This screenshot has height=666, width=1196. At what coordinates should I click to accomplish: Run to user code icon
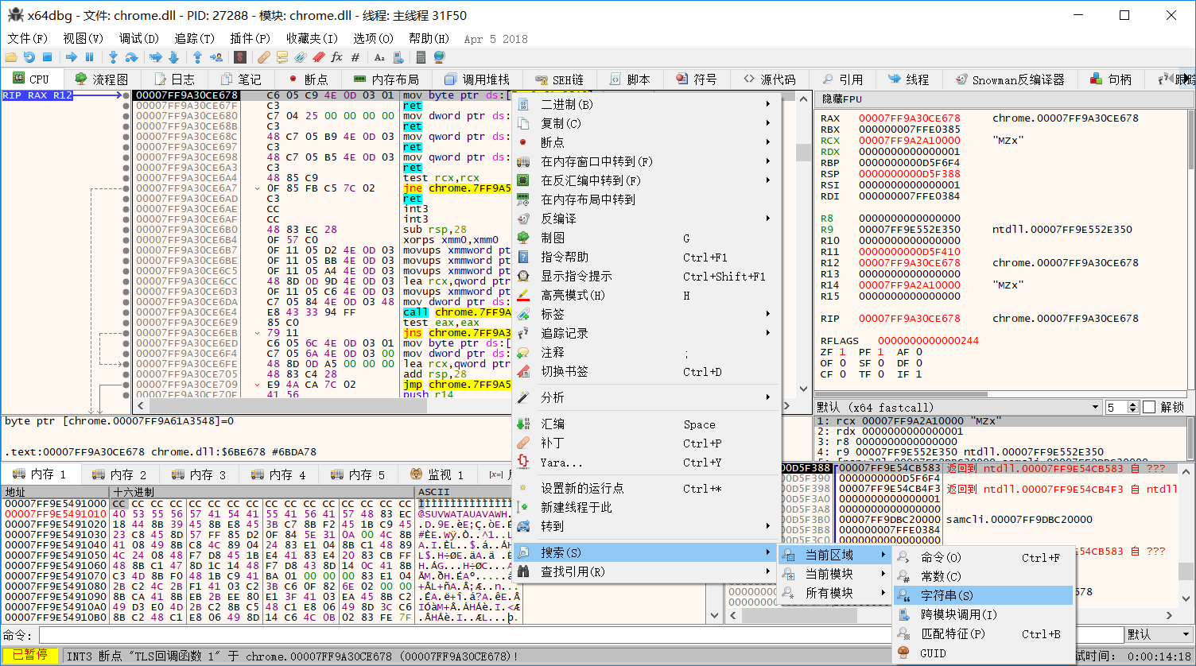216,57
